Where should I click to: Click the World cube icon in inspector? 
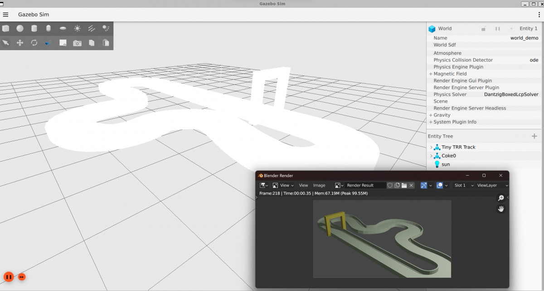[432, 29]
